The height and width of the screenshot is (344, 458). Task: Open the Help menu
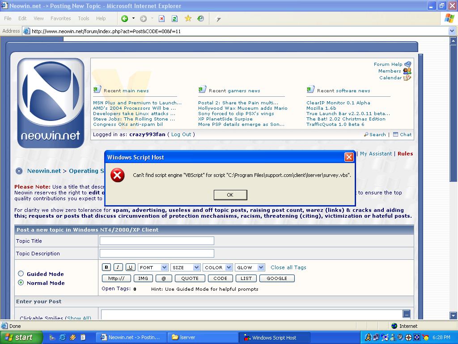coord(101,18)
